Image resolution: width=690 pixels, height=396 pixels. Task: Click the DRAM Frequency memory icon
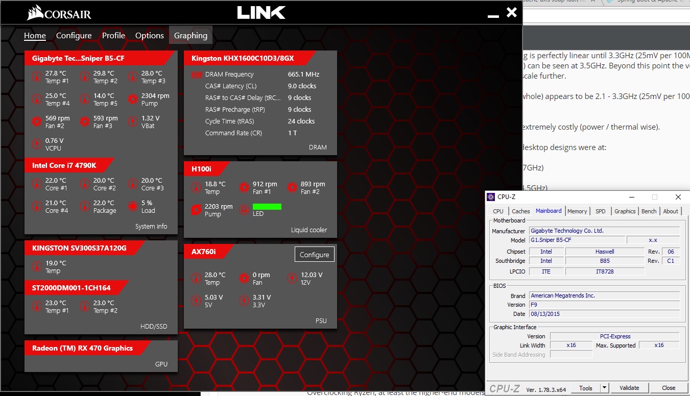197,75
